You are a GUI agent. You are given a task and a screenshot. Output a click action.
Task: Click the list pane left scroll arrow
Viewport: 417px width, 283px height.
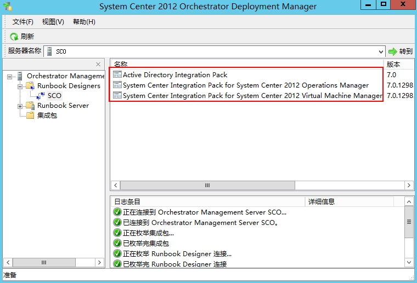[115, 185]
